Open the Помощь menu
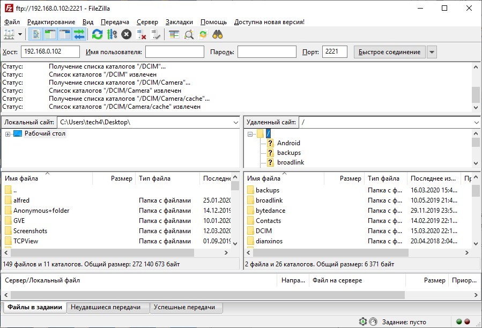Screen dimensions: 482x328 213,22
